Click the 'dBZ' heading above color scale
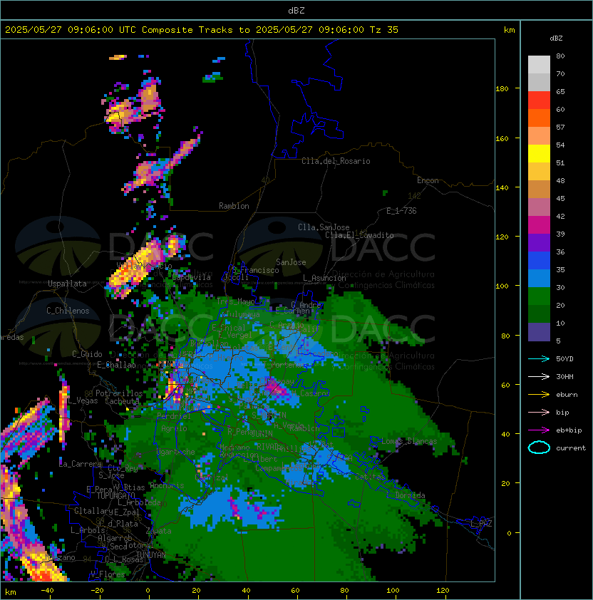Image resolution: width=593 pixels, height=600 pixels. click(x=556, y=38)
